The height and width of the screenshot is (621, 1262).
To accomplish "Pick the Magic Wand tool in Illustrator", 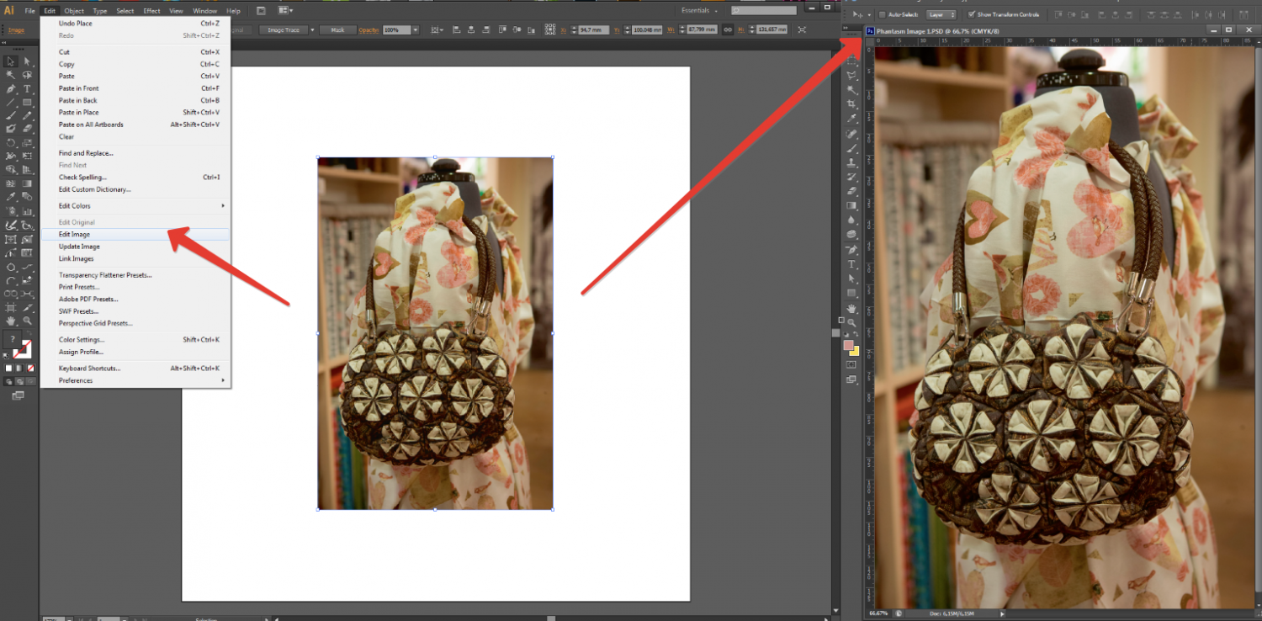I will (x=11, y=75).
